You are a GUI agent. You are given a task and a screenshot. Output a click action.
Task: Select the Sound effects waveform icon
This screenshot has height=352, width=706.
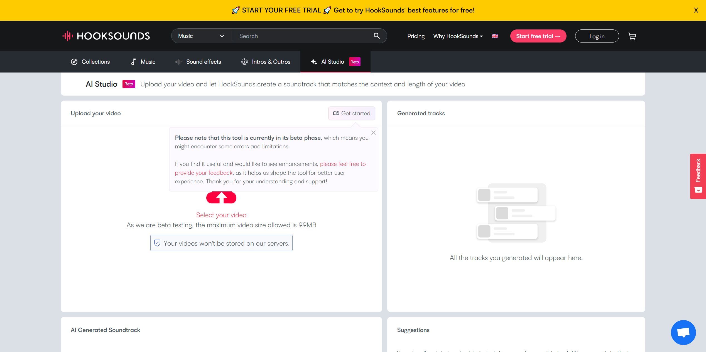(178, 62)
